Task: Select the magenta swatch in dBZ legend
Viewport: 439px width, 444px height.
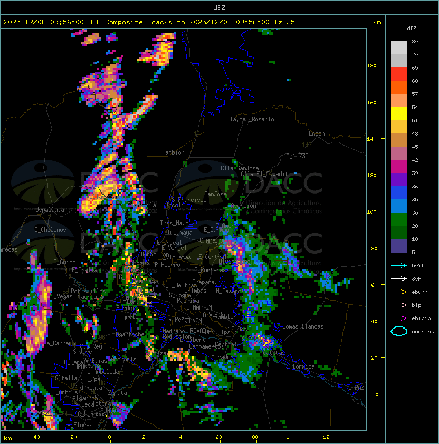Action: [399, 166]
